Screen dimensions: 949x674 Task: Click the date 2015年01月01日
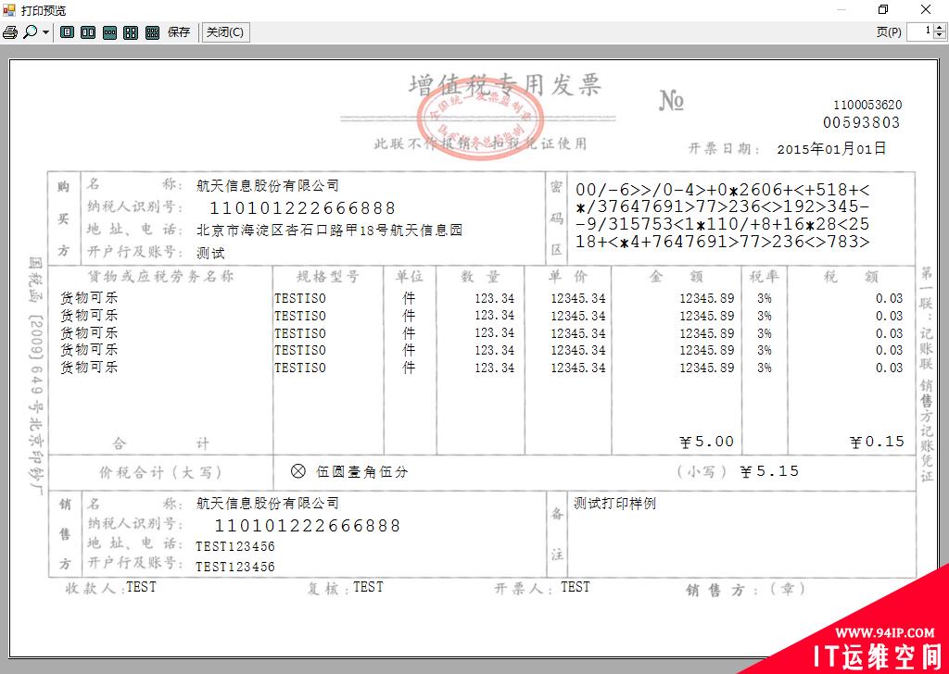(831, 149)
